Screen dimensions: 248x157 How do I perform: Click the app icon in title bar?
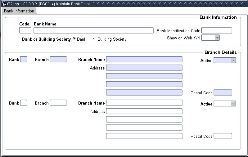(x=4, y=4)
